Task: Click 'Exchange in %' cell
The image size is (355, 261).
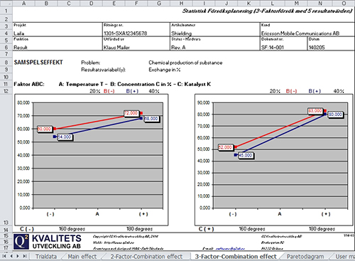Action: coord(165,70)
